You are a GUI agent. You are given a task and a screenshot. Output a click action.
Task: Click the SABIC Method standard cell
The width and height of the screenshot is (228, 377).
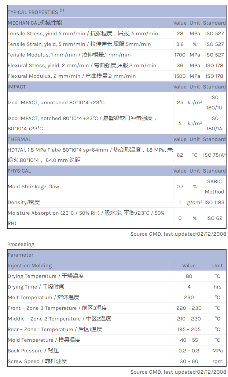click(214, 186)
